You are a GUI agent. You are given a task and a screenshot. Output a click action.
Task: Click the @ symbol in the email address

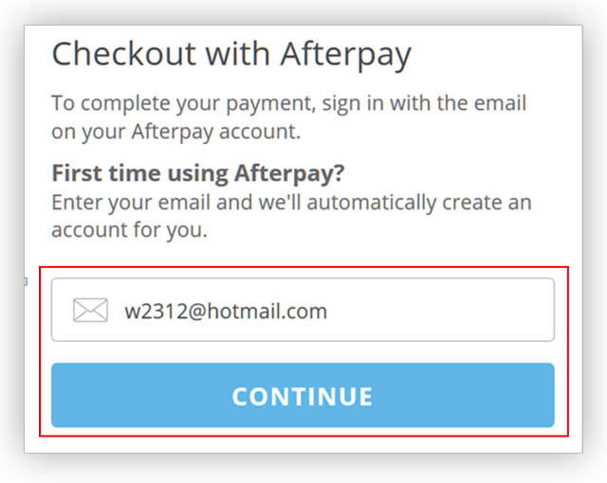click(198, 312)
